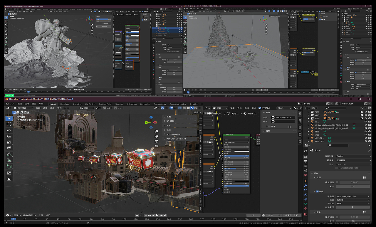This screenshot has width=376, height=227.
Task: Disable render camera icon for 点光.002
Action: [370, 141]
